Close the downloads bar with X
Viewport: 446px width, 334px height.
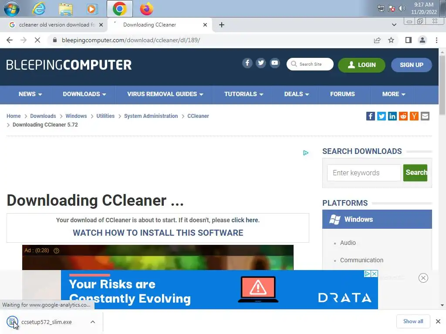tap(438, 321)
